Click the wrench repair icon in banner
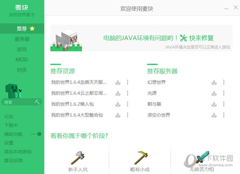This screenshot has height=174, width=240. coord(183,38)
